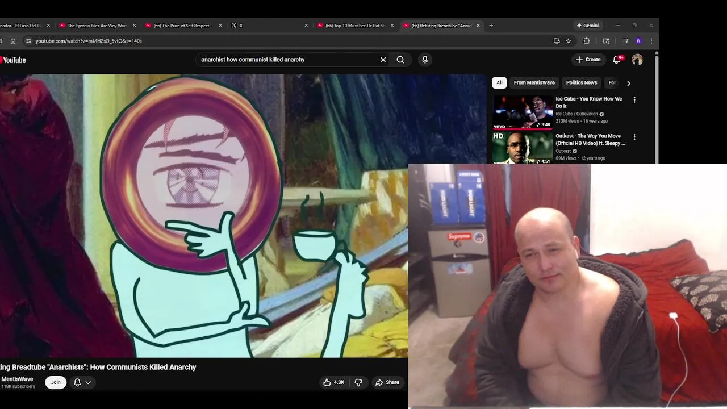Screen dimensions: 727x409
Task: Dislike the video with thumbs down
Action: pos(358,382)
